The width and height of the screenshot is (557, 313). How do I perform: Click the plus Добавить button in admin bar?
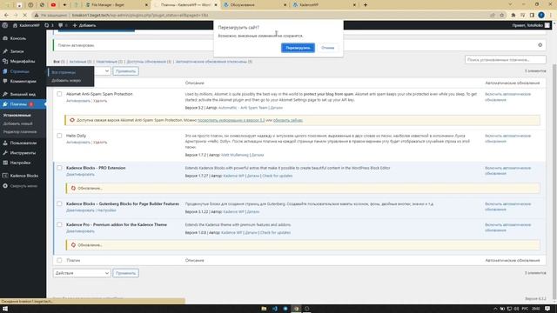[84, 25]
